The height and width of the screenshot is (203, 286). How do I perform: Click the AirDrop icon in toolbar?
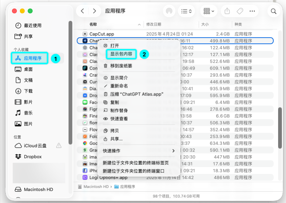pos(168,11)
